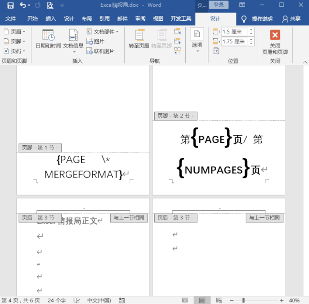Click the 40% zoom level
This screenshot has width=309, height=304.
pyautogui.click(x=294, y=301)
